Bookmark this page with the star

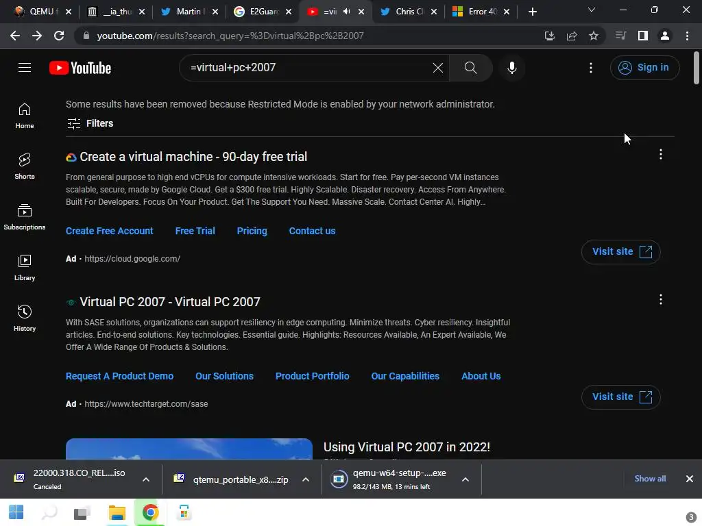(x=593, y=36)
